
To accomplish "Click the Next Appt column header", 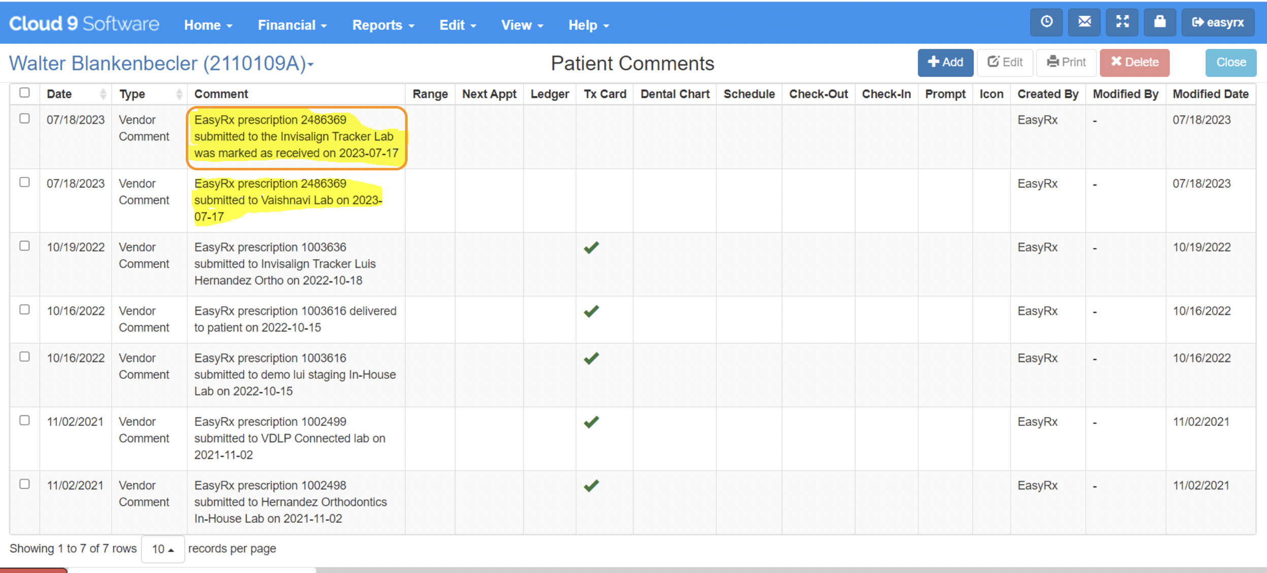I will 489,94.
